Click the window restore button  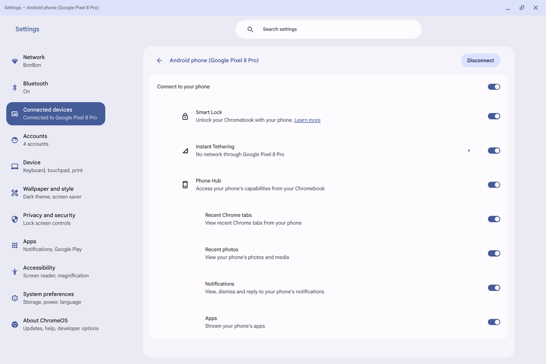point(522,8)
